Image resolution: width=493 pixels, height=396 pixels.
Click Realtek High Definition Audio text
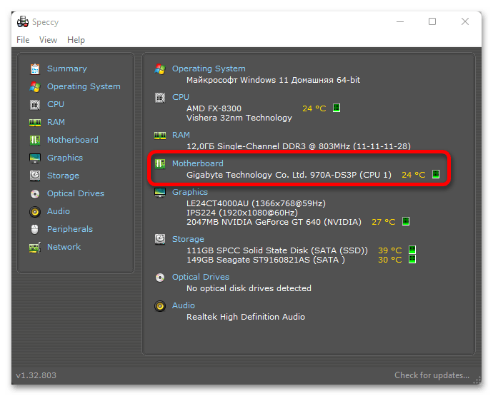point(246,317)
